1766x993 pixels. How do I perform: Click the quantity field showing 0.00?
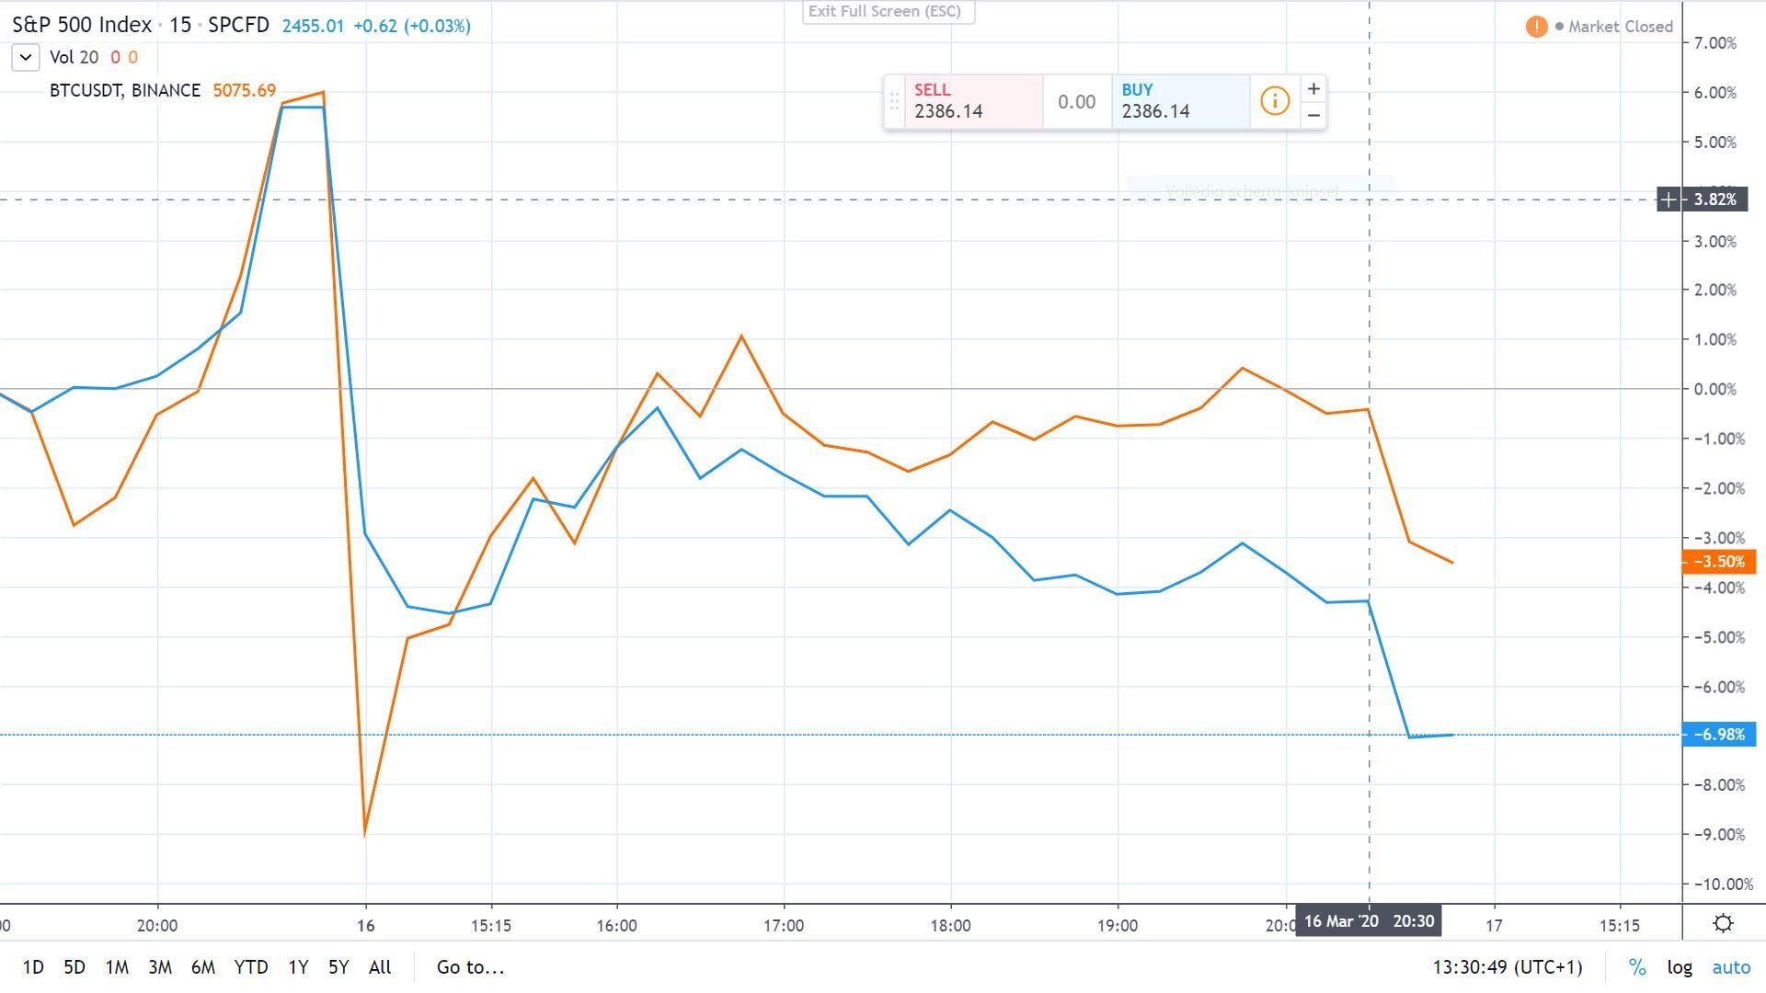[x=1076, y=102]
